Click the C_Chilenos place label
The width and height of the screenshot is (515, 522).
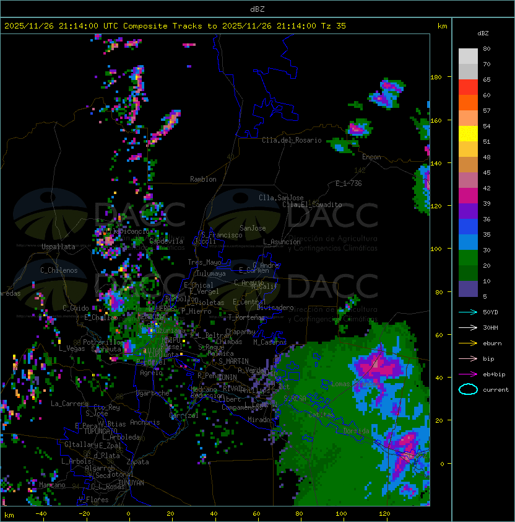[x=59, y=270]
